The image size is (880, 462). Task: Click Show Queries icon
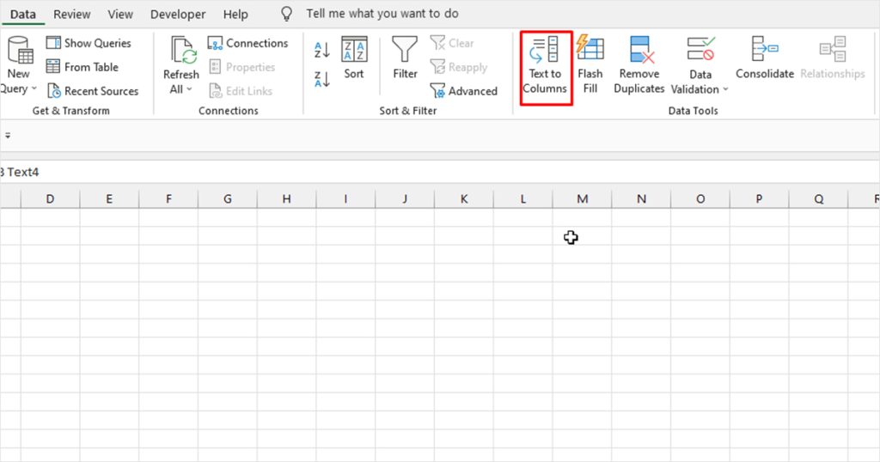pyautogui.click(x=53, y=43)
